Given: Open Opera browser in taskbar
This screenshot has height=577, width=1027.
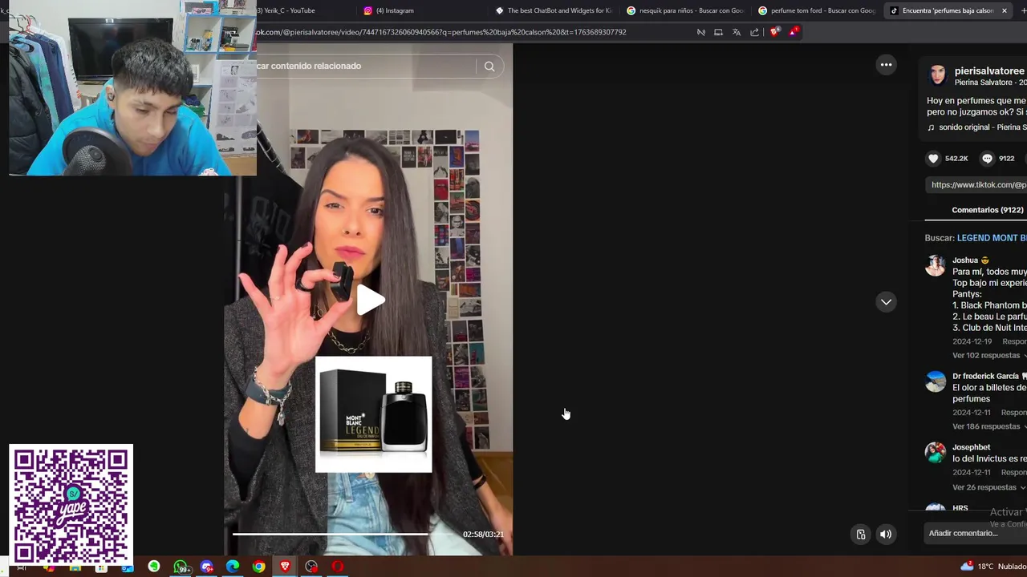Looking at the screenshot, I should pyautogui.click(x=338, y=567).
